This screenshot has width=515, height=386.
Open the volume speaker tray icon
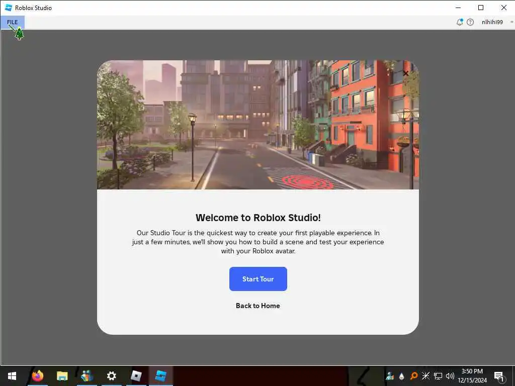[450, 376]
